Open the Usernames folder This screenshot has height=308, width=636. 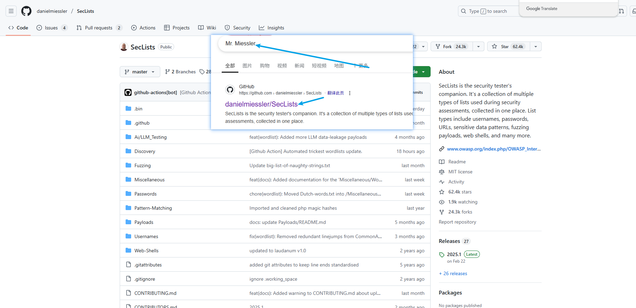click(x=146, y=236)
